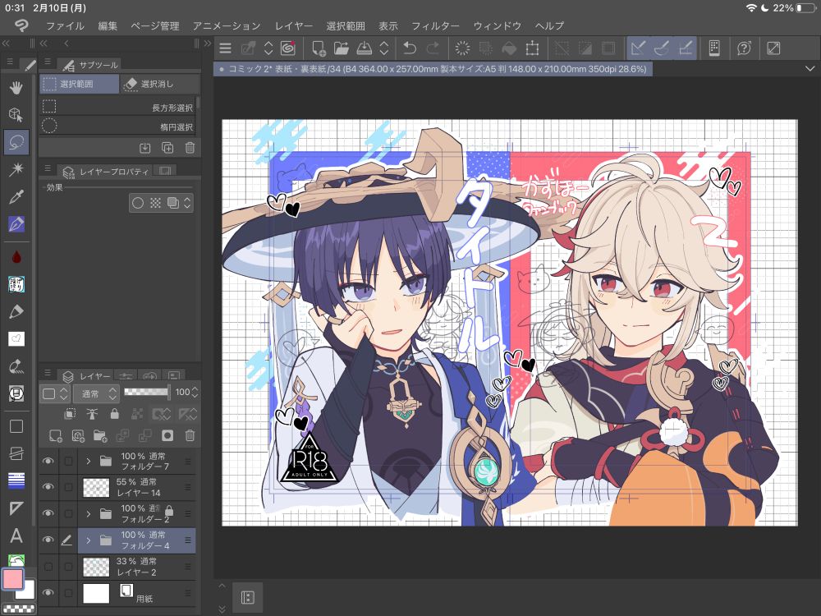Open the document tab list chevron

tap(810, 69)
